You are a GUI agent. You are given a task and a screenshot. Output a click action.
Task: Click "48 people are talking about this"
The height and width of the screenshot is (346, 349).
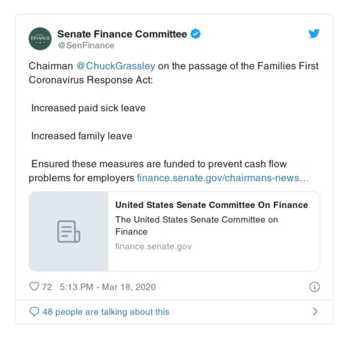tap(106, 312)
